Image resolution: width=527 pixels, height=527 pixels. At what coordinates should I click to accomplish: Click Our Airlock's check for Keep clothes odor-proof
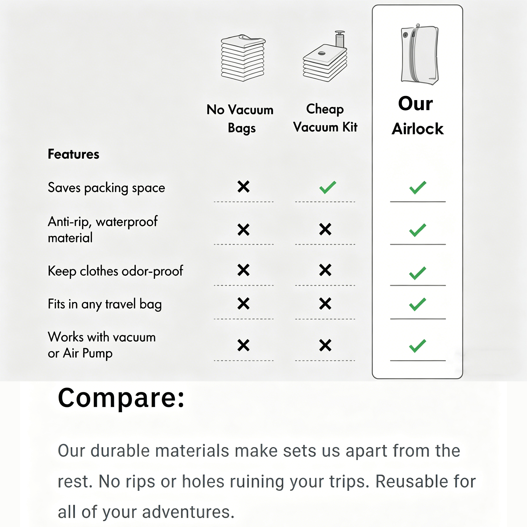point(417,273)
